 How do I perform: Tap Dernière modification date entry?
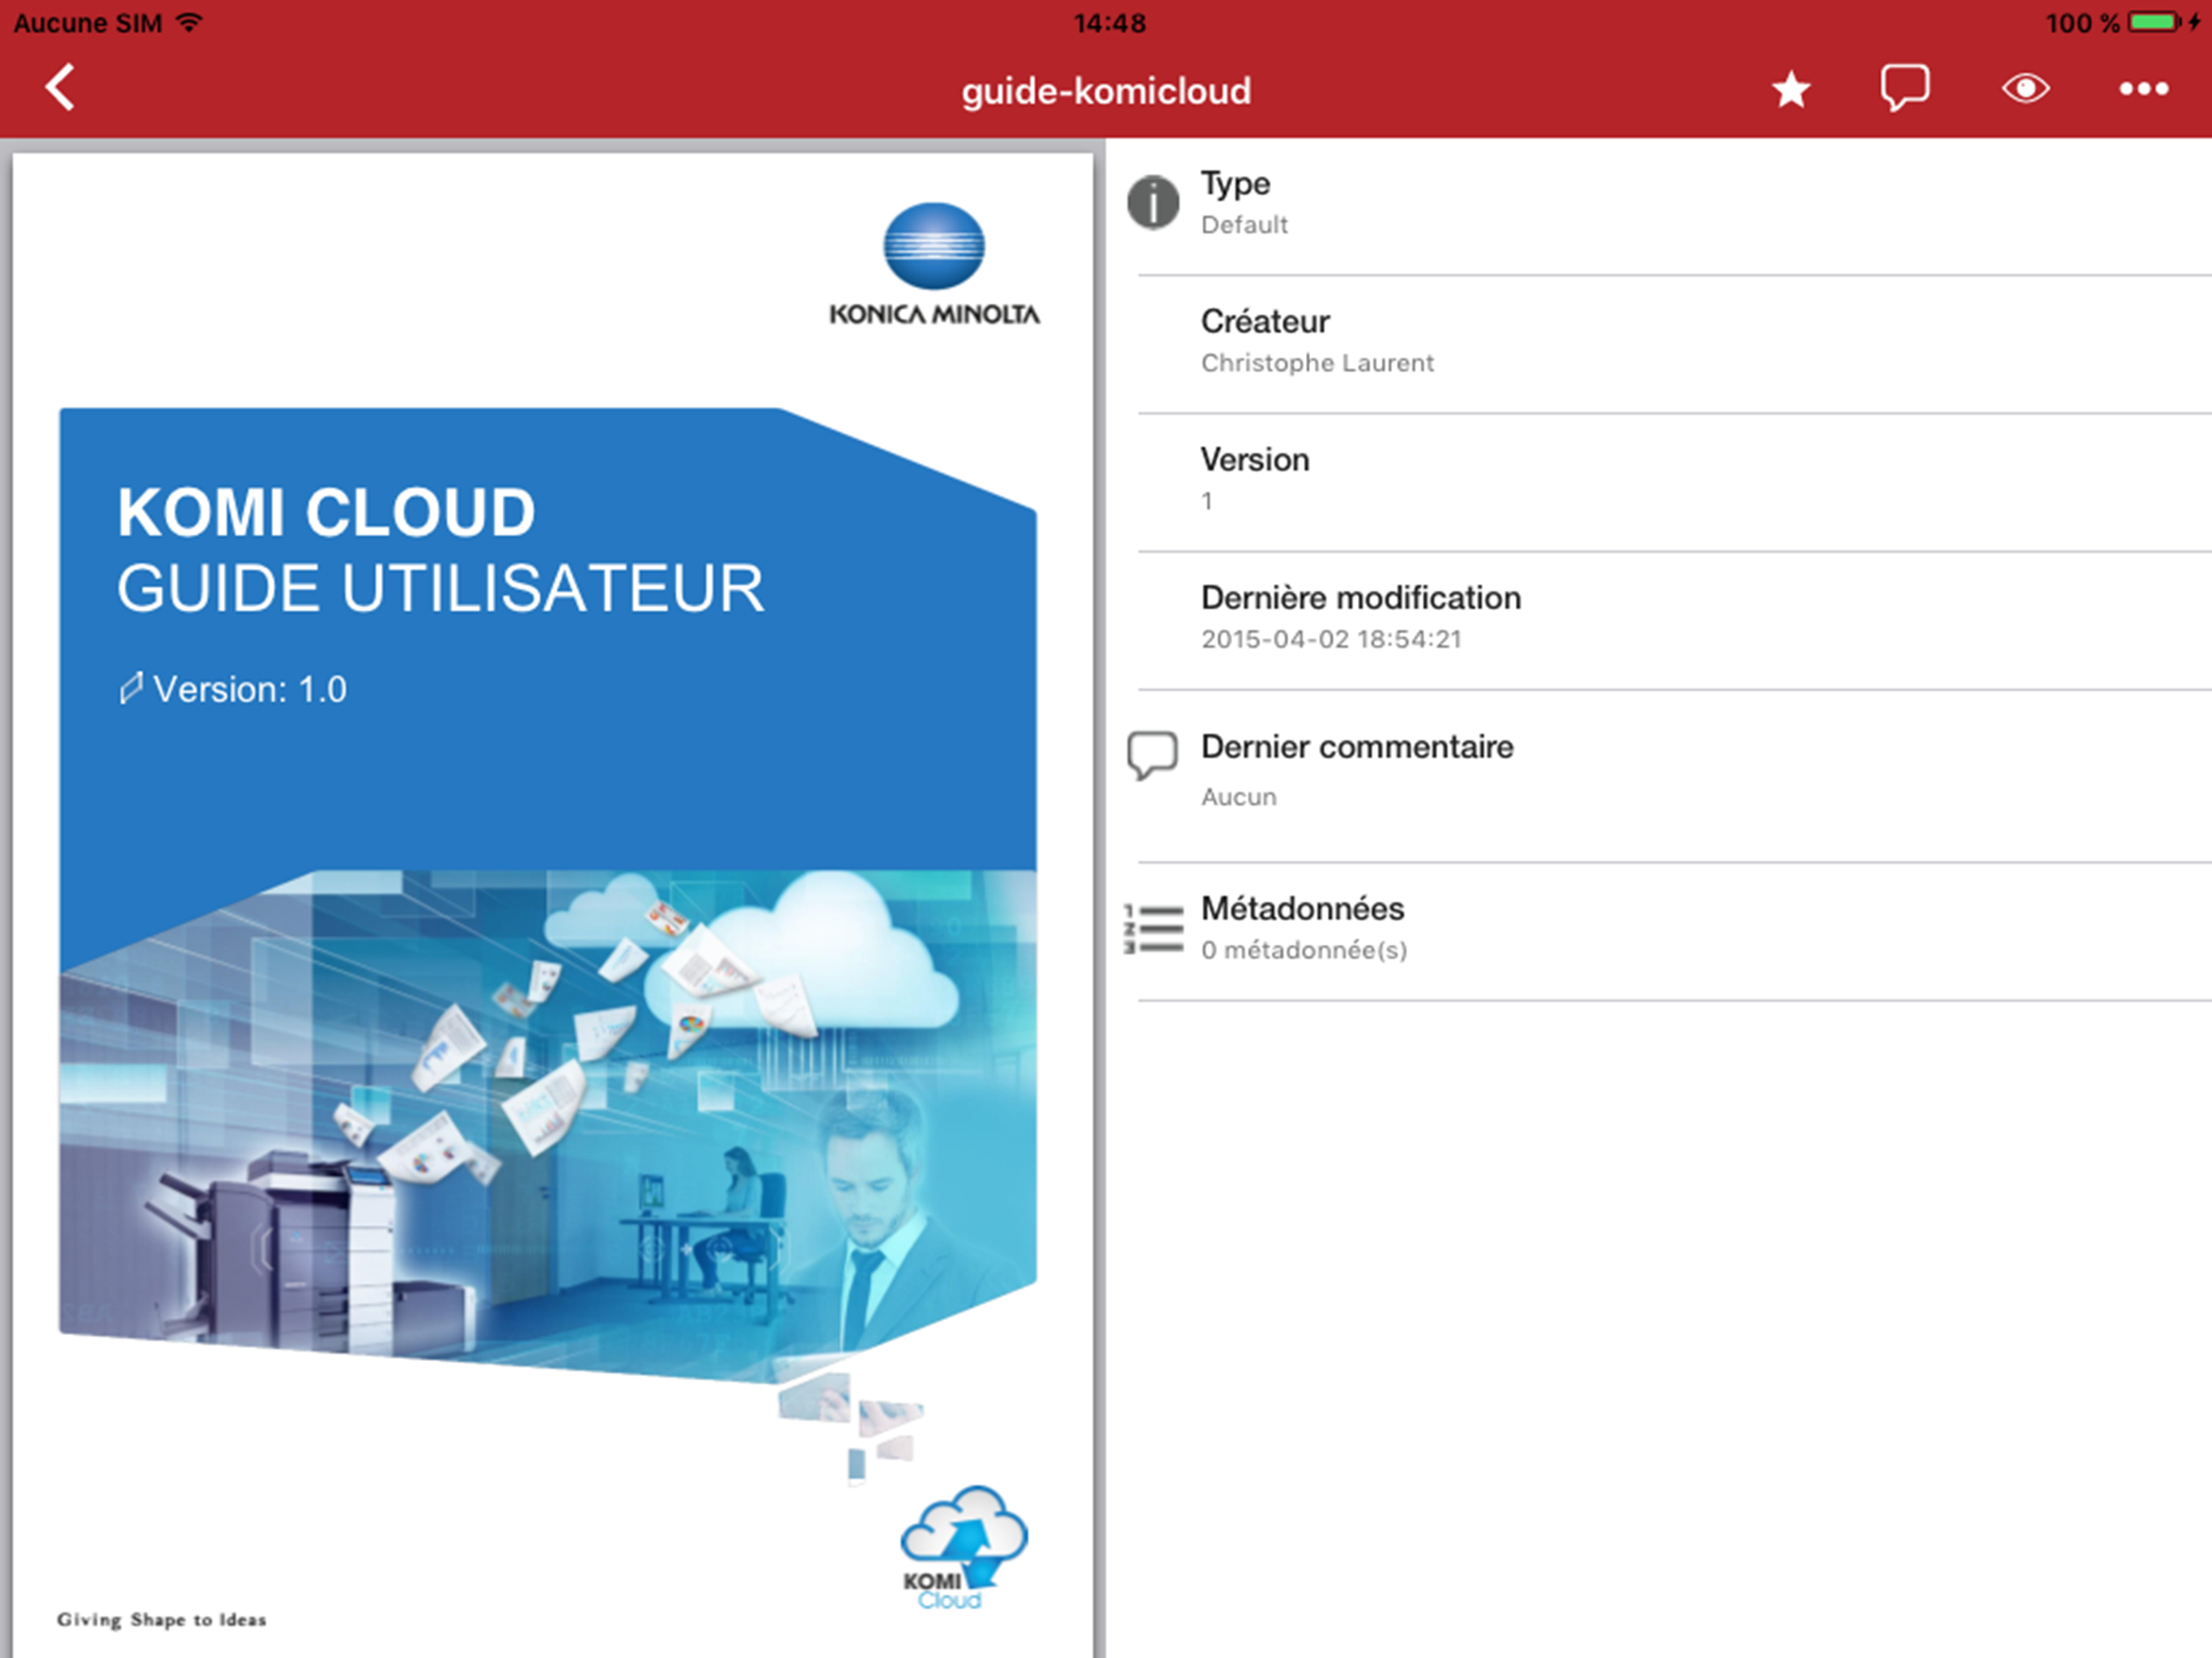(x=1659, y=619)
